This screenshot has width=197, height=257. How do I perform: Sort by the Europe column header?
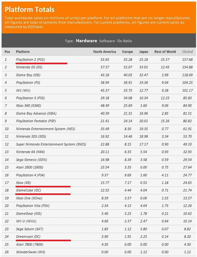(127, 52)
